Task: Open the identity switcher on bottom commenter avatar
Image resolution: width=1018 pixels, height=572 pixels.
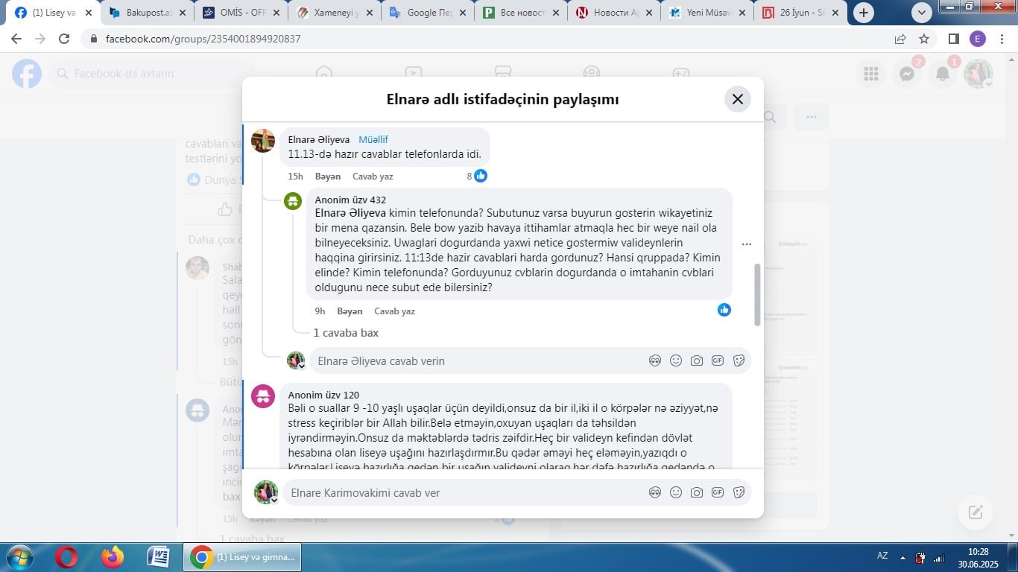Action: [274, 500]
